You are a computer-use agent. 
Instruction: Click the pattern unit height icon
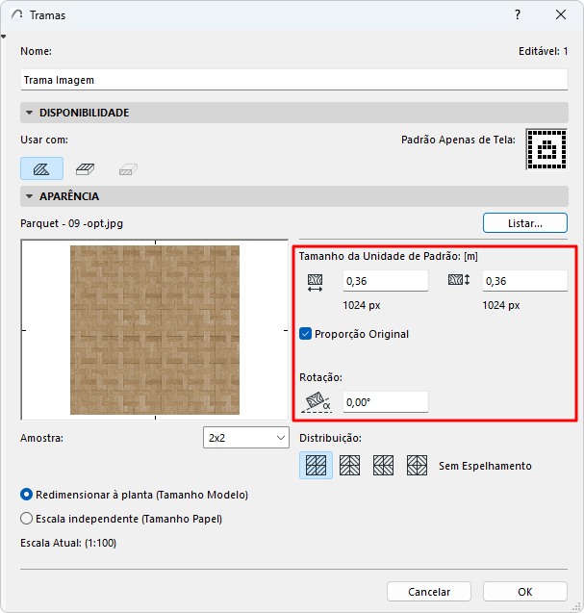(x=459, y=280)
